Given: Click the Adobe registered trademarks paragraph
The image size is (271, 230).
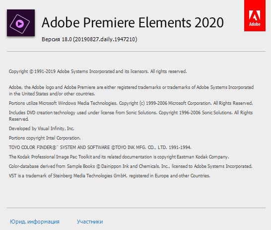Looking at the screenshot, I should coord(131,90).
